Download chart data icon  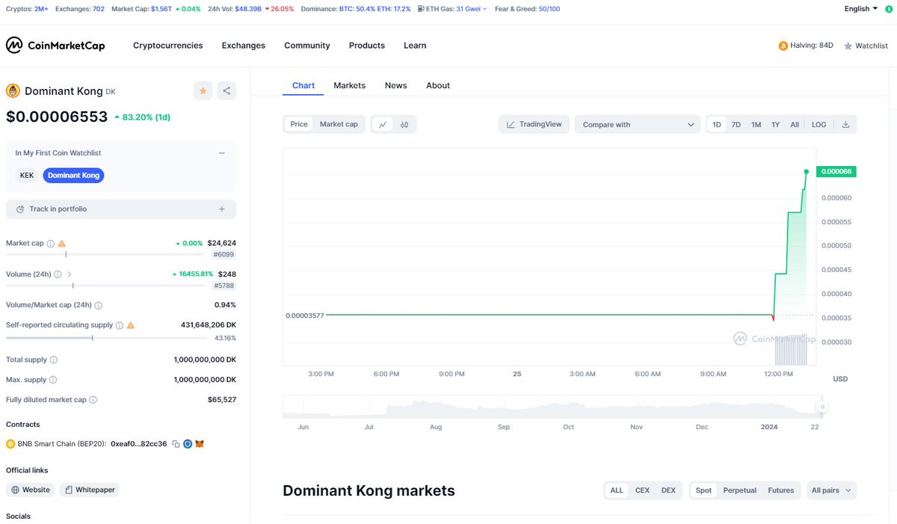[845, 125]
